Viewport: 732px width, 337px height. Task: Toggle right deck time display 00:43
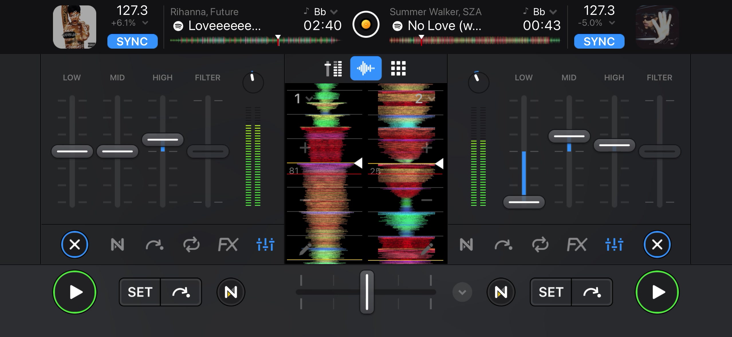tap(542, 25)
